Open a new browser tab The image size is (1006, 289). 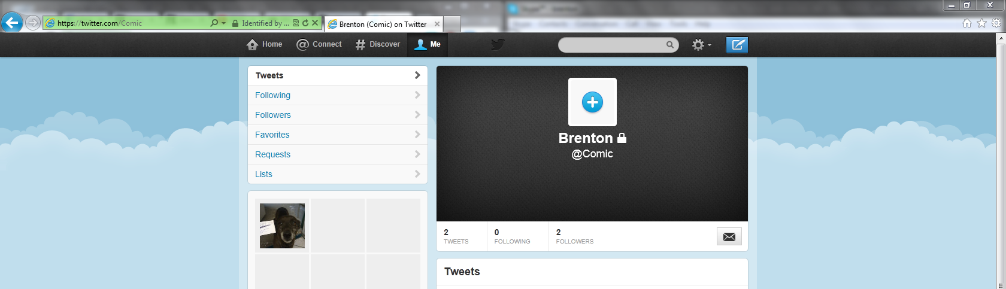pyautogui.click(x=452, y=24)
